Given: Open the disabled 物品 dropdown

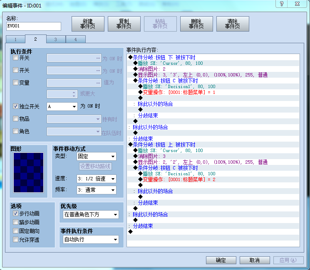Looking at the screenshot, I should pos(74,119).
